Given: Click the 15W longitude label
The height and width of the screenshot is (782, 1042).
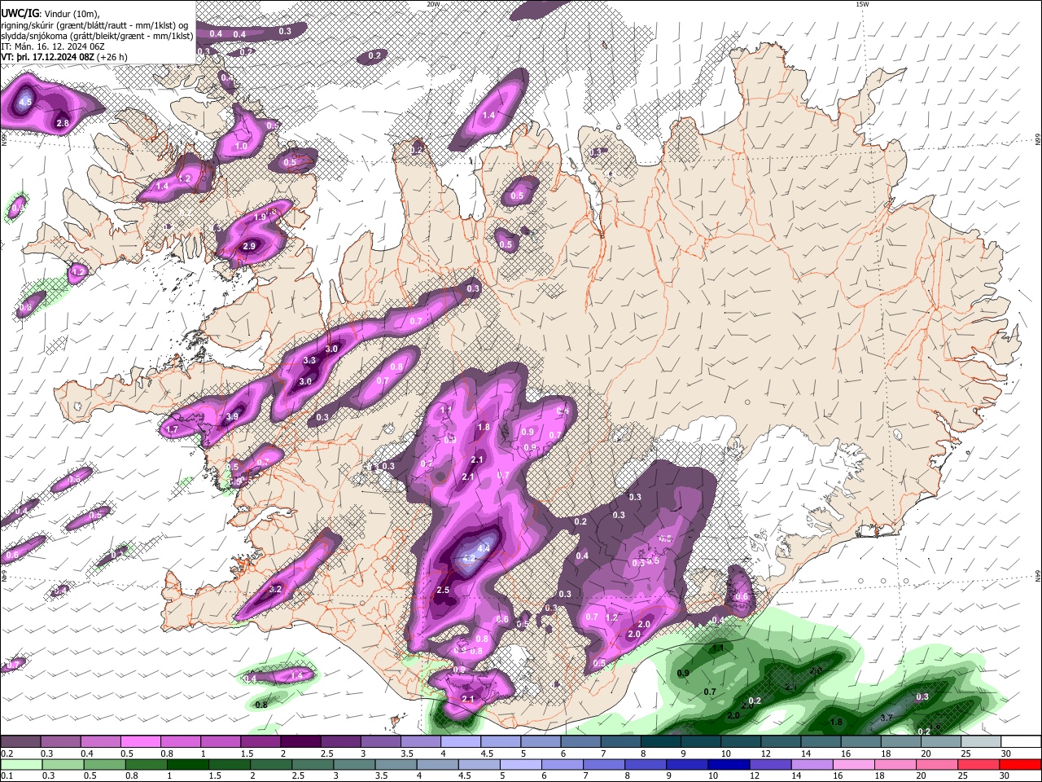Looking at the screenshot, I should [862, 4].
